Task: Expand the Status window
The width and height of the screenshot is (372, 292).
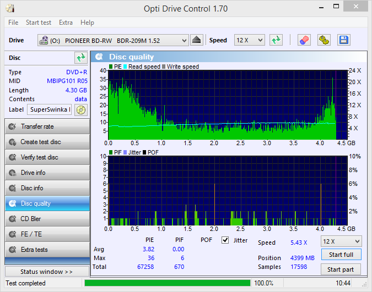Action: click(x=47, y=272)
